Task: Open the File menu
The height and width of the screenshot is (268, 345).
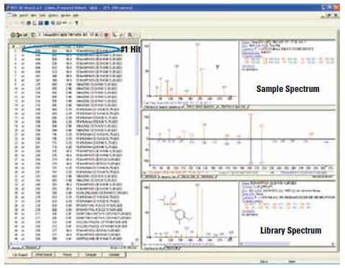Action: (14, 16)
